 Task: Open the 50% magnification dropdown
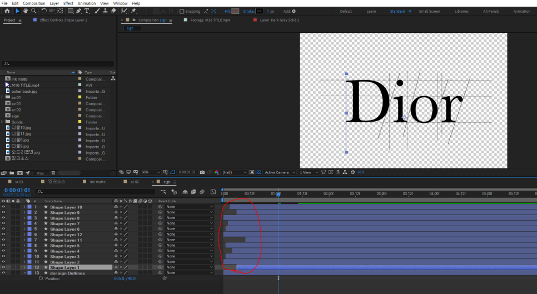tap(150, 172)
